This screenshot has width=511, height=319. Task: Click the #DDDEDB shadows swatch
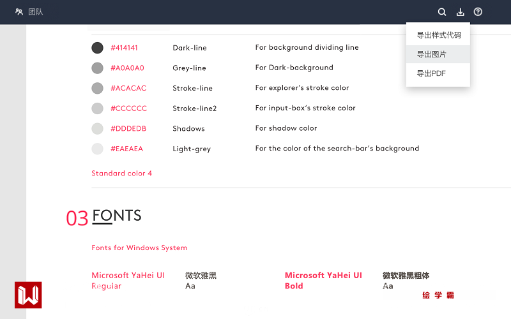click(x=97, y=129)
